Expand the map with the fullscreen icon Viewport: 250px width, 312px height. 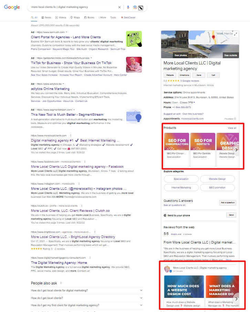236,34
